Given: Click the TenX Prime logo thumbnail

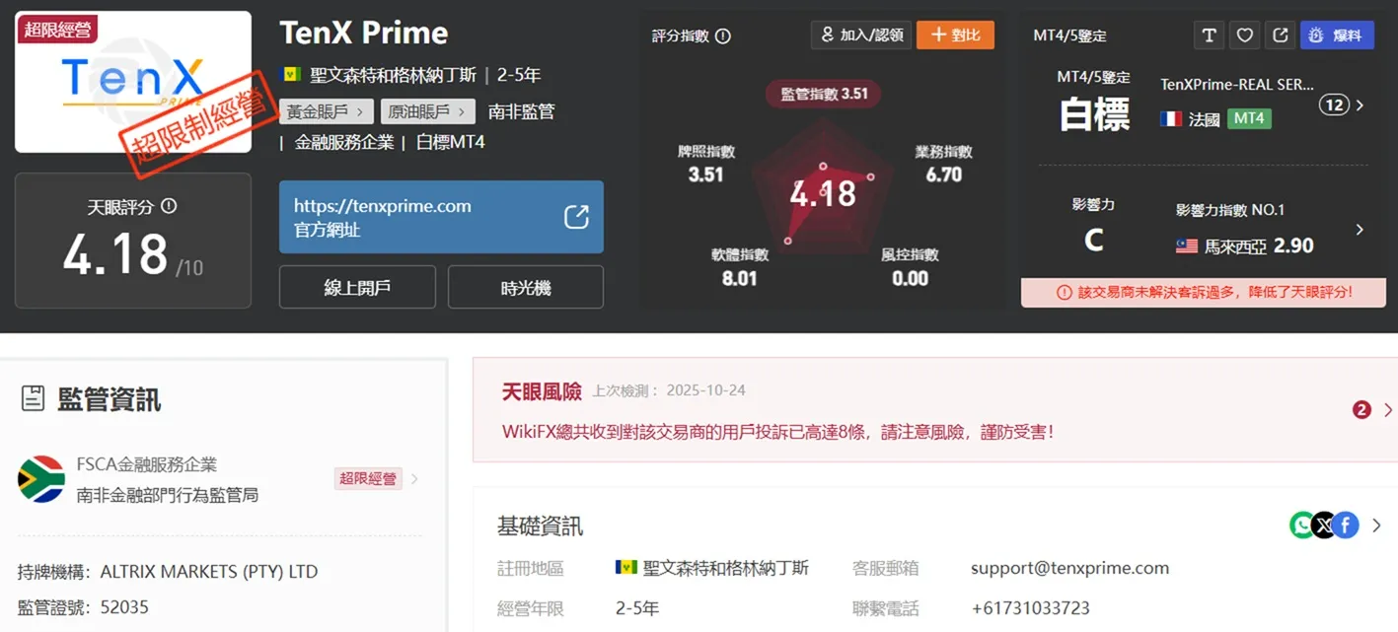Looking at the screenshot, I should tap(133, 82).
